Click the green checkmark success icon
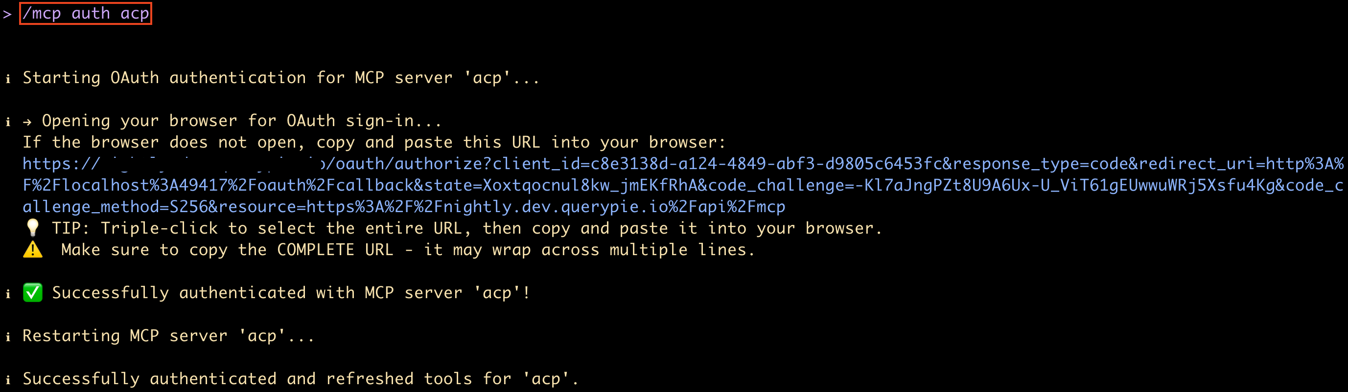This screenshot has width=1348, height=392. click(32, 293)
